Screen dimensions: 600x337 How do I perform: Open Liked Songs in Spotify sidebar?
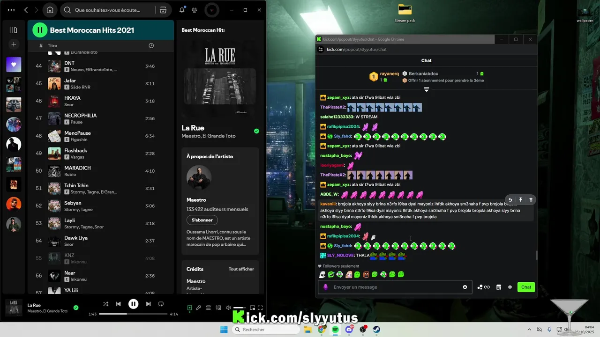coord(14,65)
